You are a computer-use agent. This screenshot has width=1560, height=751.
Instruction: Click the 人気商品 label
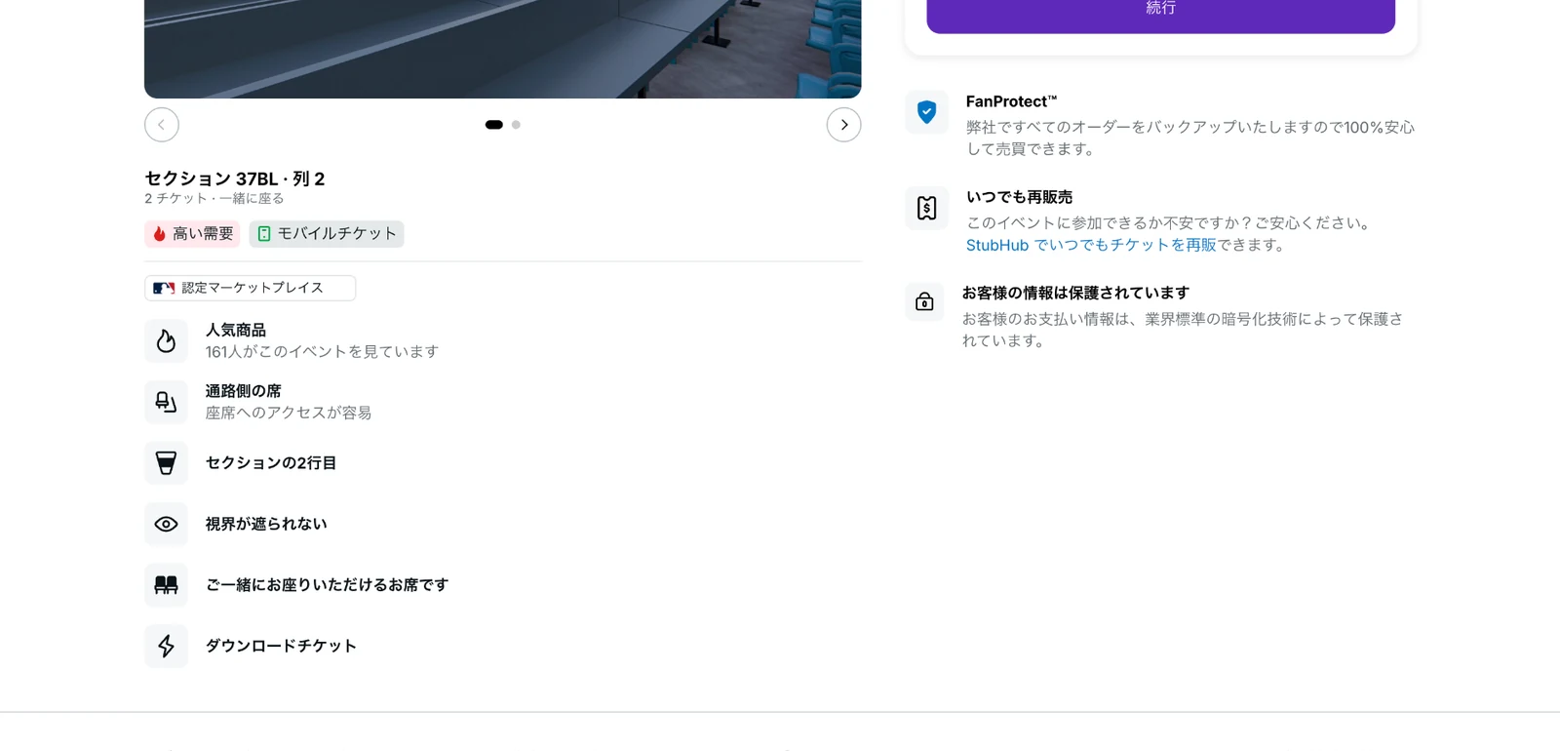click(x=235, y=331)
